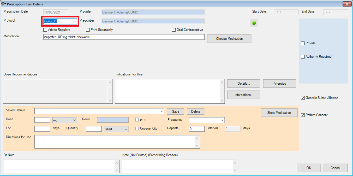Click Dose Recommendations scrollbar up arrow
This screenshot has height=176, width=353.
110,82
